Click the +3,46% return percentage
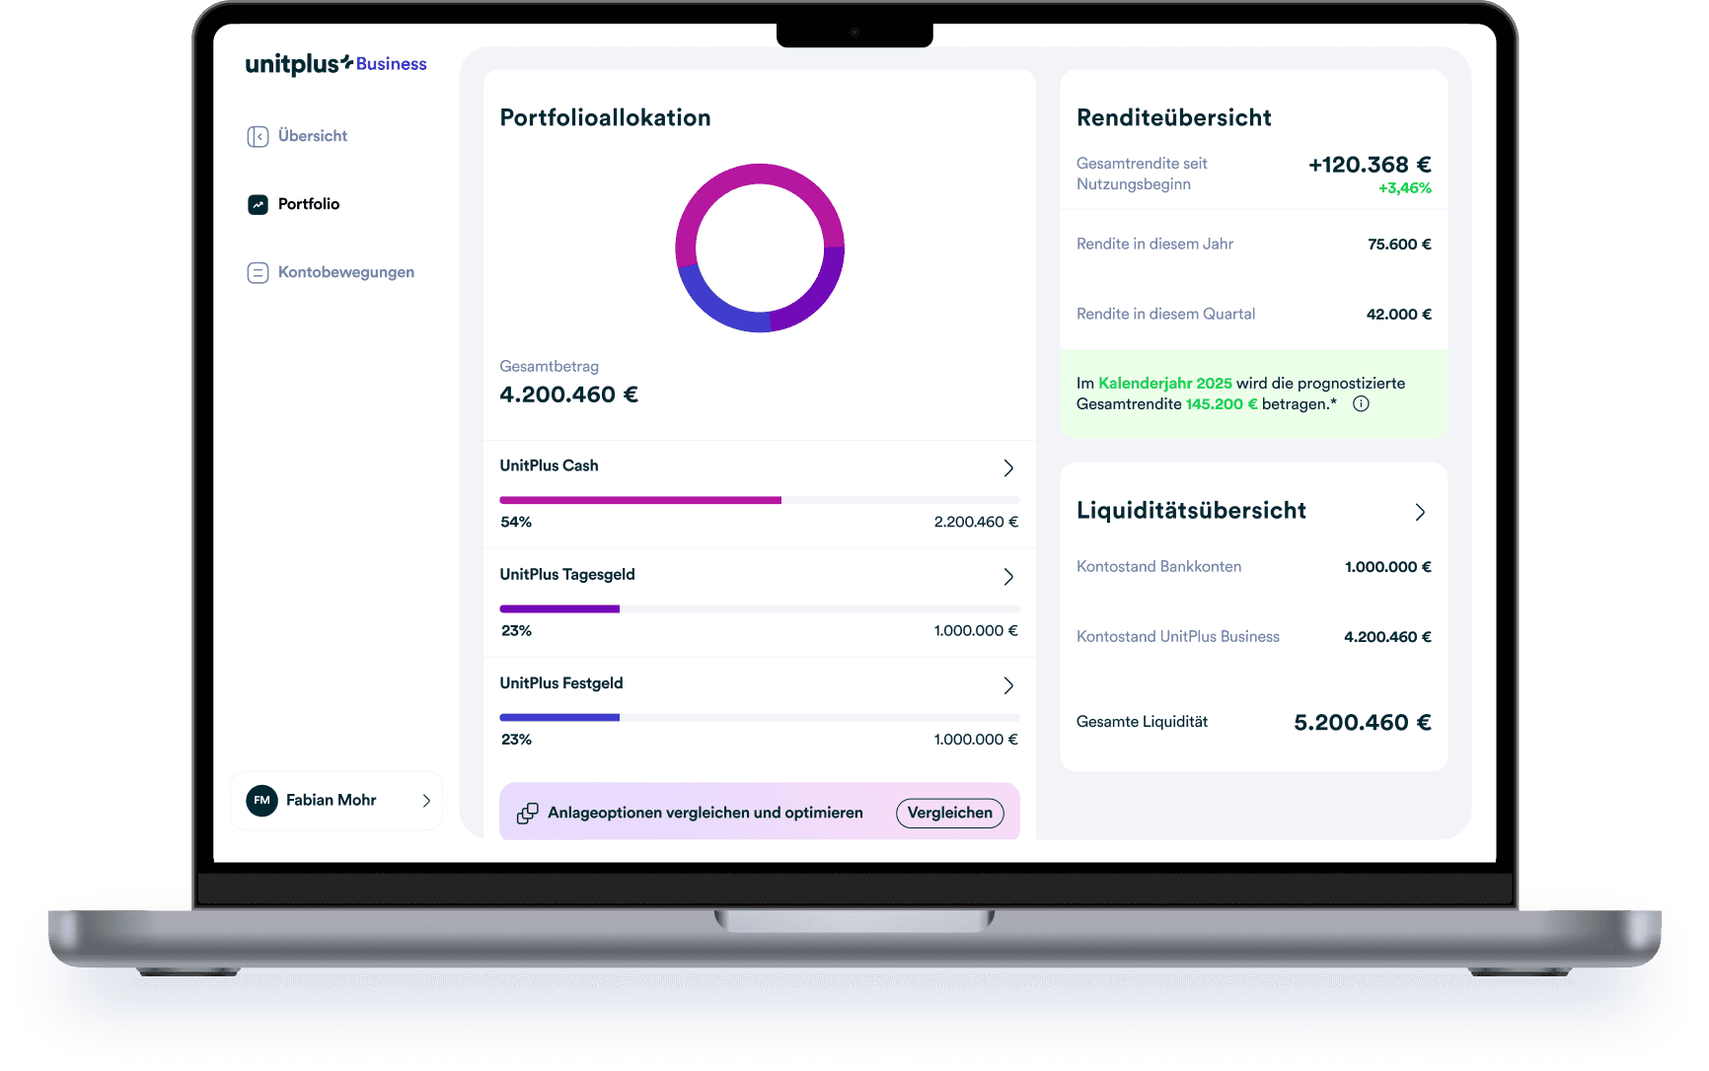Viewport: 1709px width, 1071px height. coord(1405,188)
